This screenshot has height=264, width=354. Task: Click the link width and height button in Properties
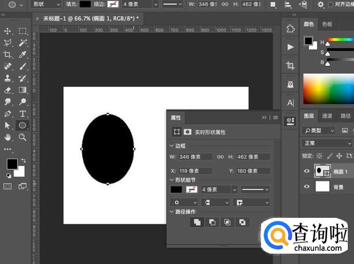coord(220,157)
